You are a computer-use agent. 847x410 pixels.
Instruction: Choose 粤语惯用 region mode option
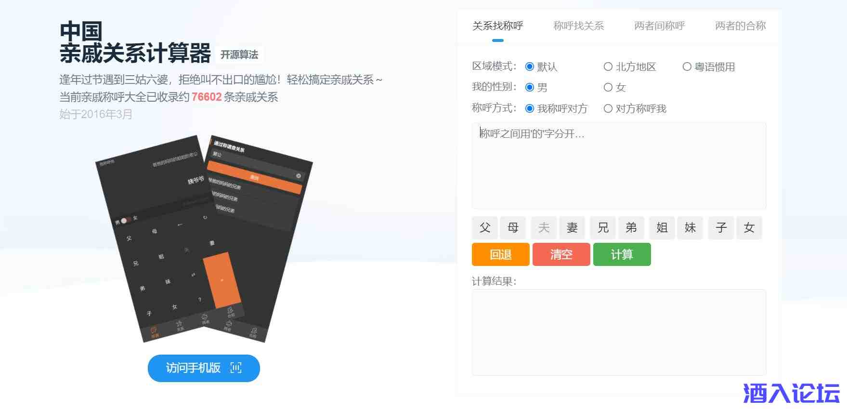(x=687, y=67)
